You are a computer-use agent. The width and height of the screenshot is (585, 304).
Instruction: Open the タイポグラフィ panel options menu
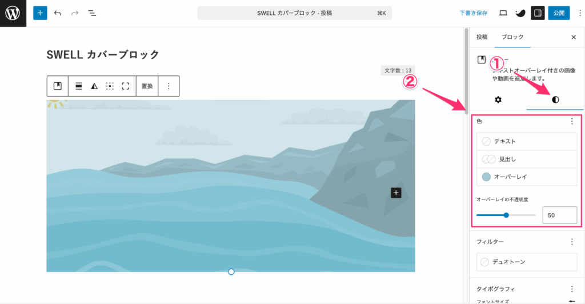[571, 289]
